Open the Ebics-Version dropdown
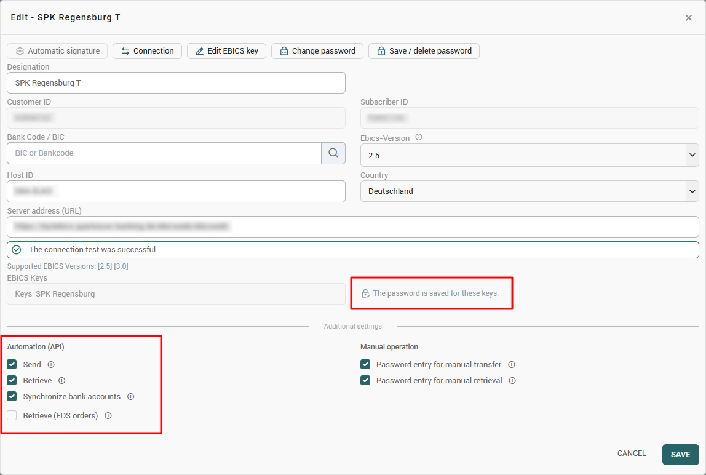Screen dimensions: 706x475 [529, 155]
